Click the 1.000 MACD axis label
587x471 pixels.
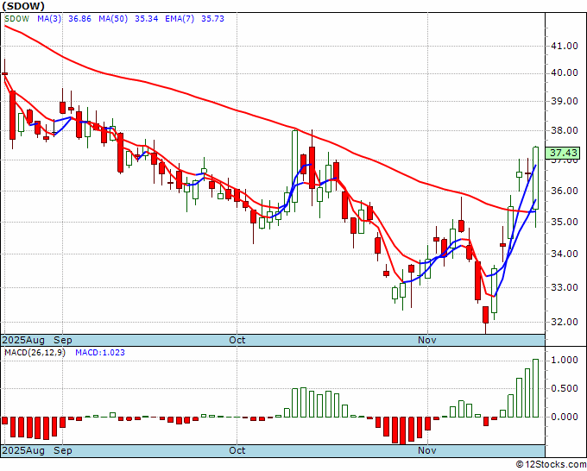565,360
